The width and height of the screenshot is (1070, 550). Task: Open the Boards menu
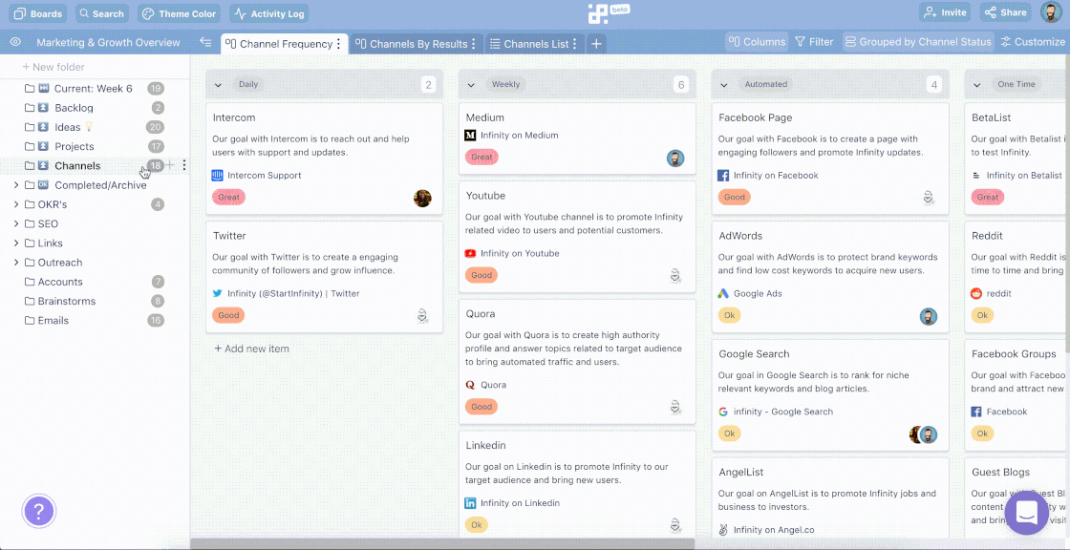(x=38, y=13)
